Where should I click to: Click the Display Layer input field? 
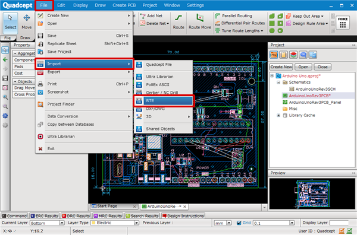pyautogui.click(x=339, y=223)
